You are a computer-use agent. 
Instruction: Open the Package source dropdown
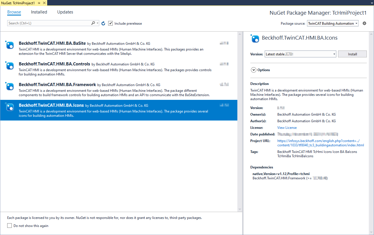click(333, 23)
